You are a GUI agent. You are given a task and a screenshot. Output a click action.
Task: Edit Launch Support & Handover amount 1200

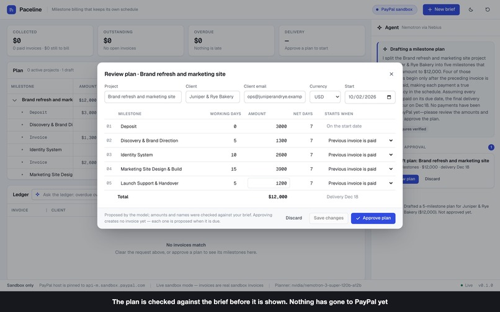(269, 183)
